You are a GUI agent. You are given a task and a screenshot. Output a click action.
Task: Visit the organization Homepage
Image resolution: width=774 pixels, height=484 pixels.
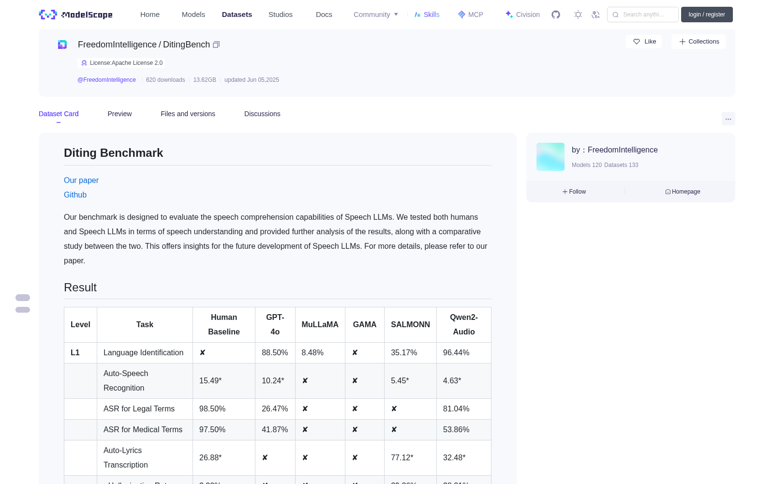point(683,192)
